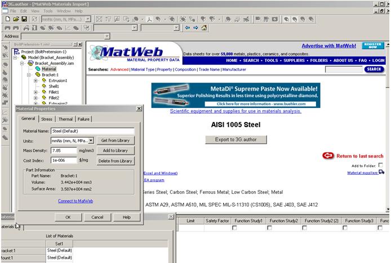This screenshot has width=391, height=263.
Task: Tick the Function Study1 checkbox
Action: (x=234, y=228)
